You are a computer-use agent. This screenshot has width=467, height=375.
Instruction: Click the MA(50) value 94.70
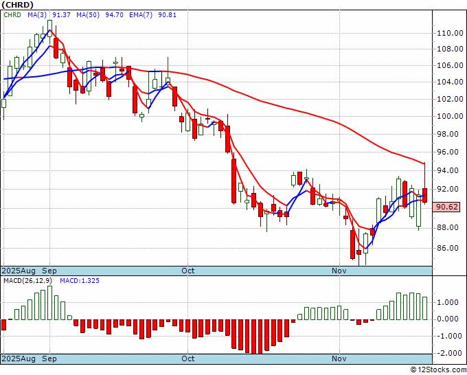click(x=115, y=15)
